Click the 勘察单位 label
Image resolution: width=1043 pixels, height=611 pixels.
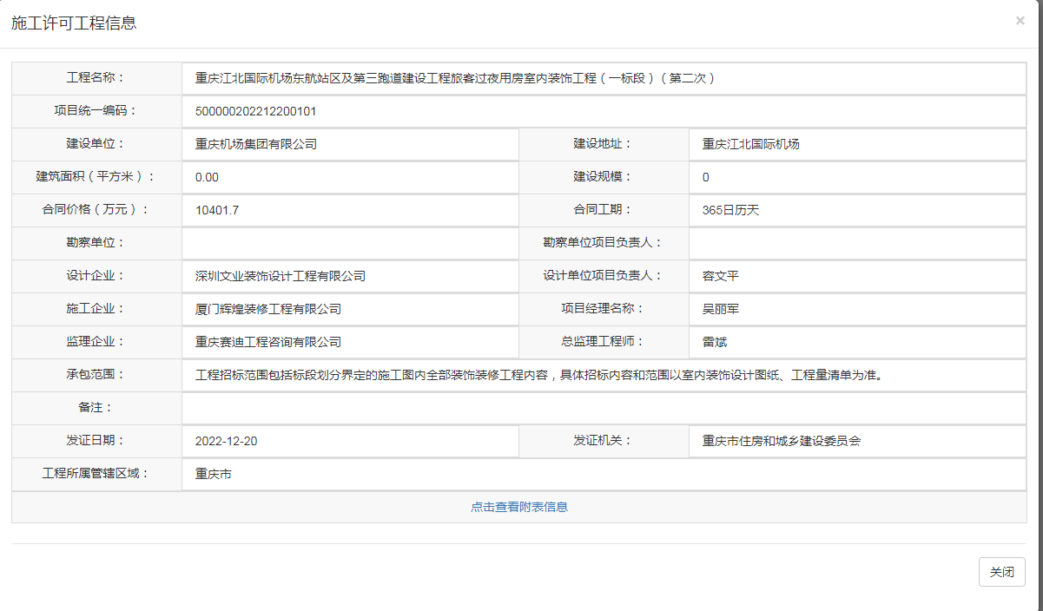click(96, 242)
